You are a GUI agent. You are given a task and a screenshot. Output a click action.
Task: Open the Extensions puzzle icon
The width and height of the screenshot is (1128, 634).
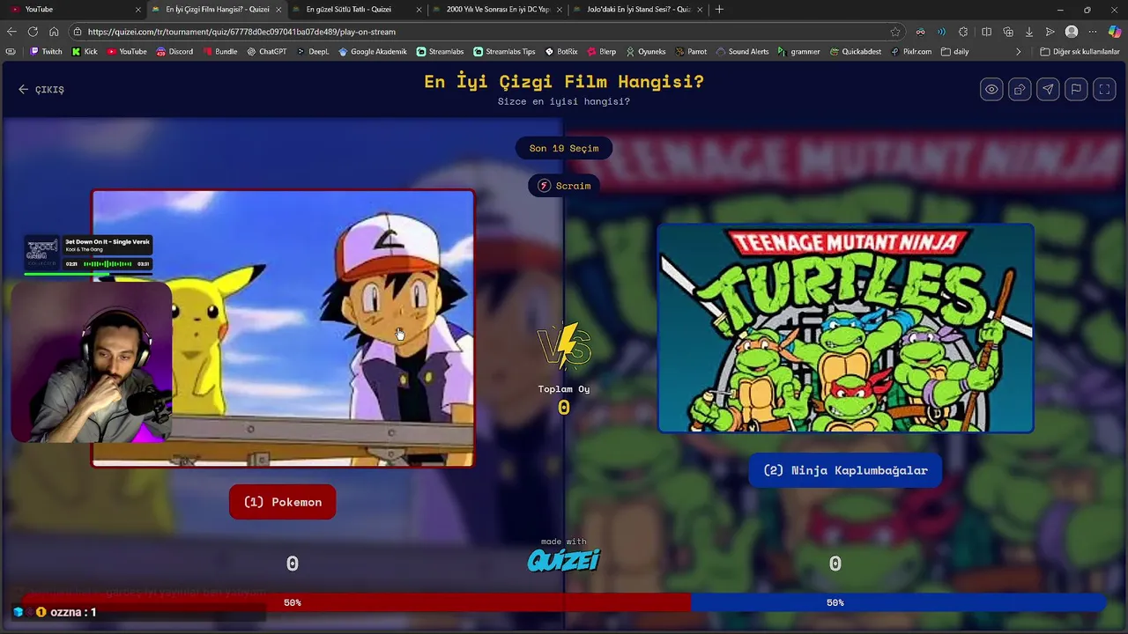coord(963,32)
